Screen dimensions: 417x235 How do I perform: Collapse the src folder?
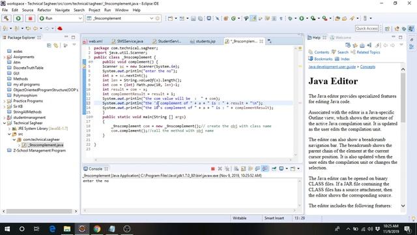[x=9, y=134]
